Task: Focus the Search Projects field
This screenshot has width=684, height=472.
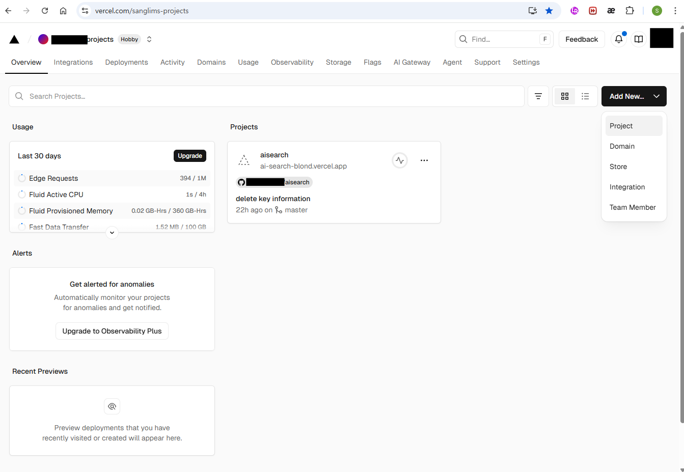Action: point(266,96)
